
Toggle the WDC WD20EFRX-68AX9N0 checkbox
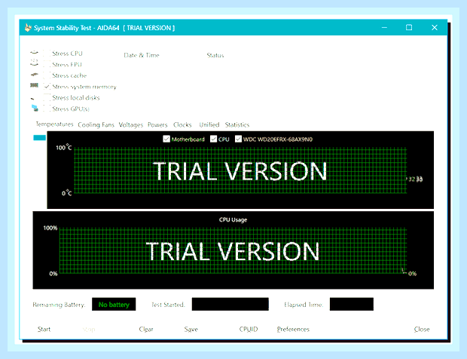click(238, 139)
